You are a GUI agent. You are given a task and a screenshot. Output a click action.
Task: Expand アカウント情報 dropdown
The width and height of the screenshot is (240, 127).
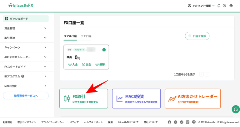[x=201, y=6]
